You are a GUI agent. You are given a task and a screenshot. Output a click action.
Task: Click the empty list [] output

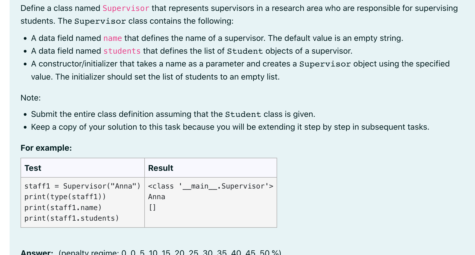[152, 208]
